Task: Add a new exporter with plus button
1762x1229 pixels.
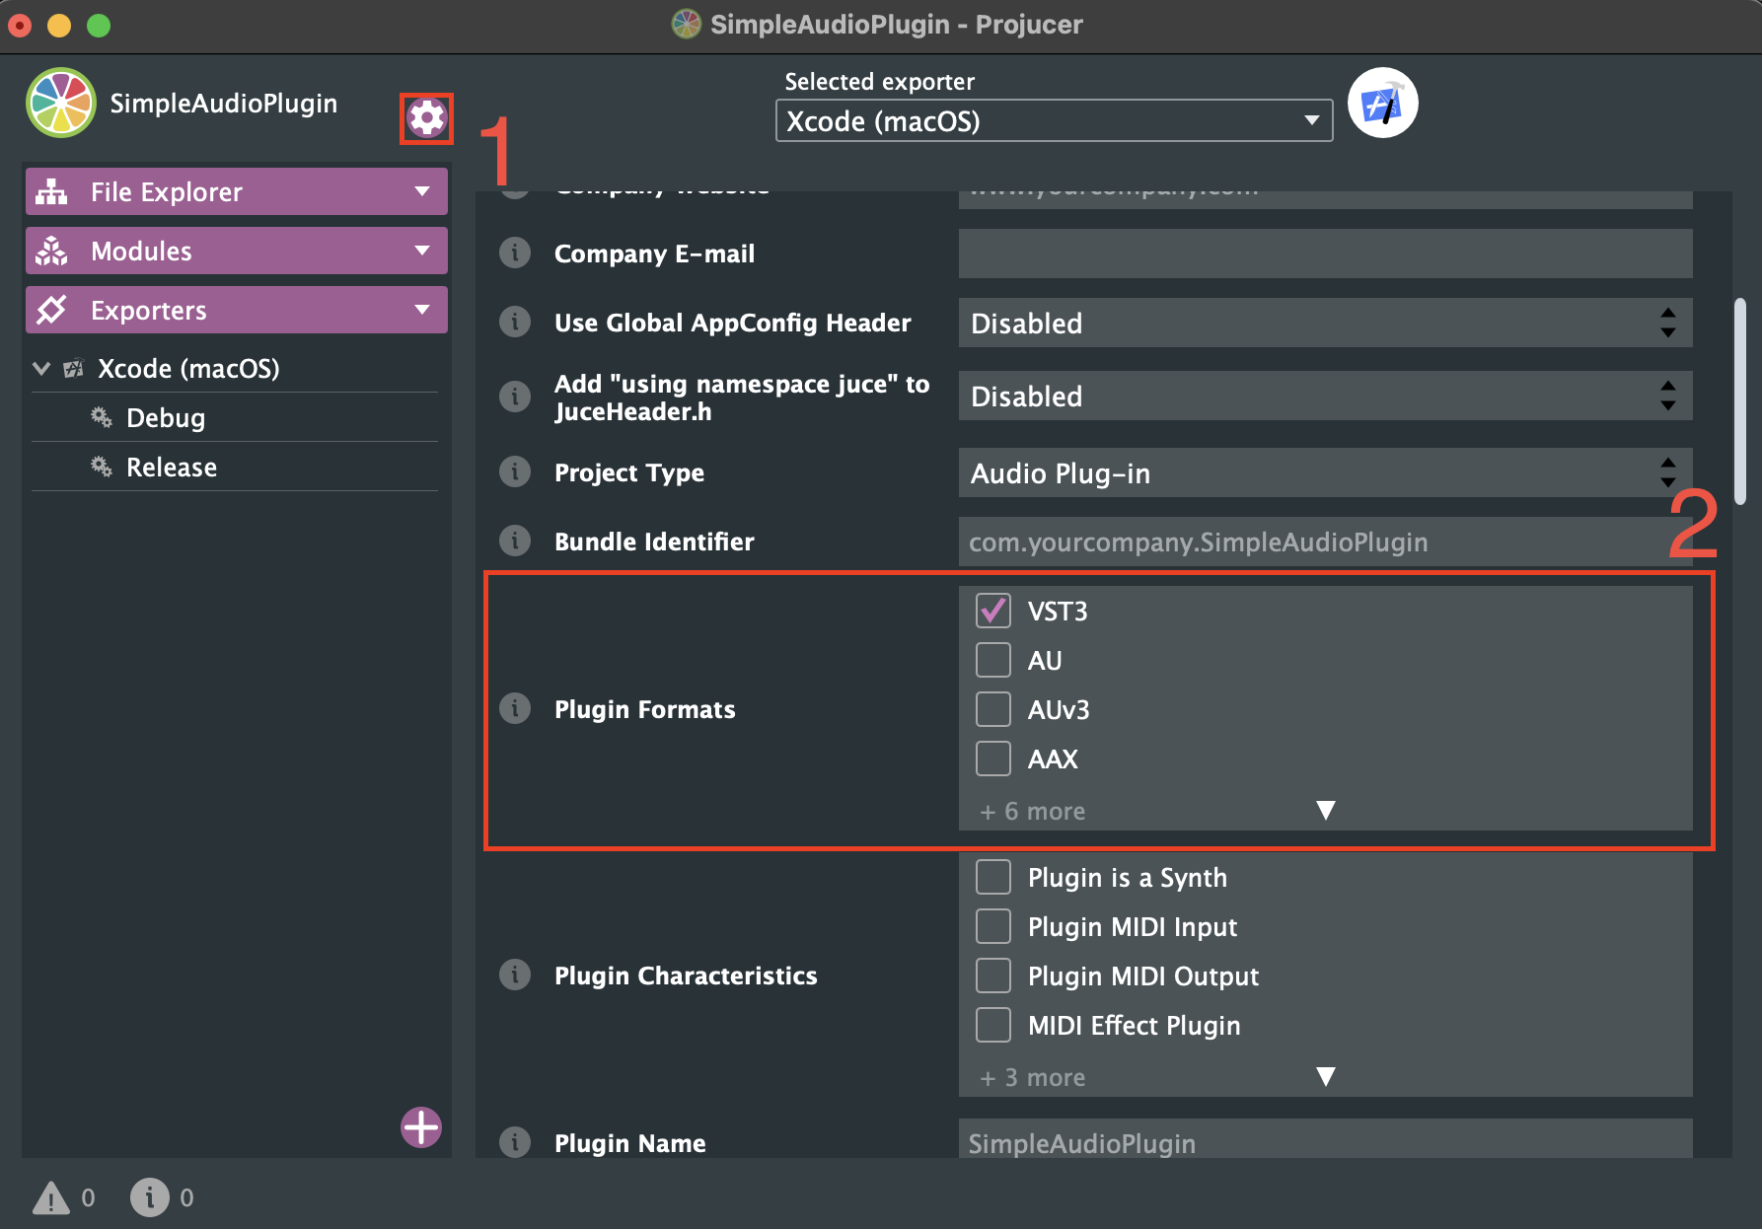Action: 421,1126
